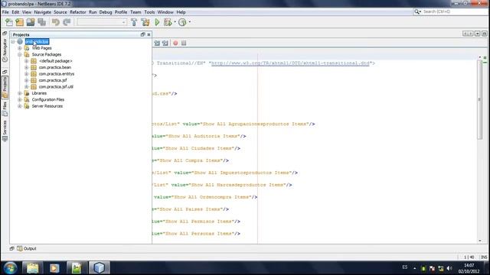Expand the com.practica.entitys package
490x275 pixels.
(x=27, y=74)
